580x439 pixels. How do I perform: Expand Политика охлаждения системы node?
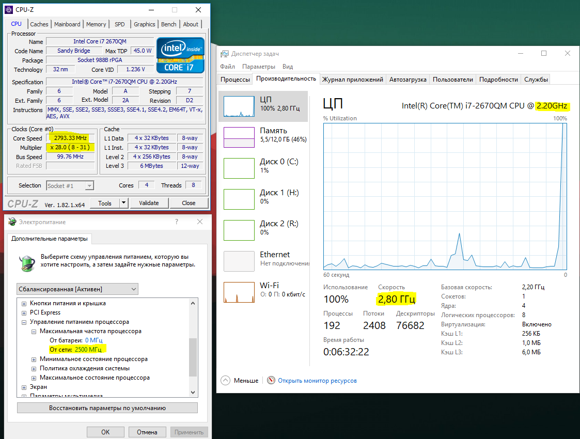click(34, 369)
